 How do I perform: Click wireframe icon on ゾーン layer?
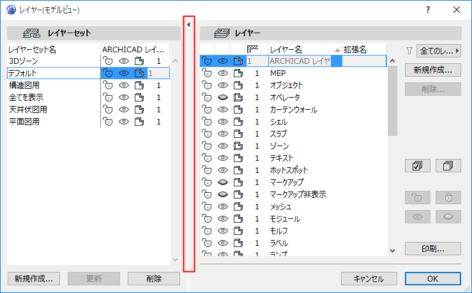238,146
